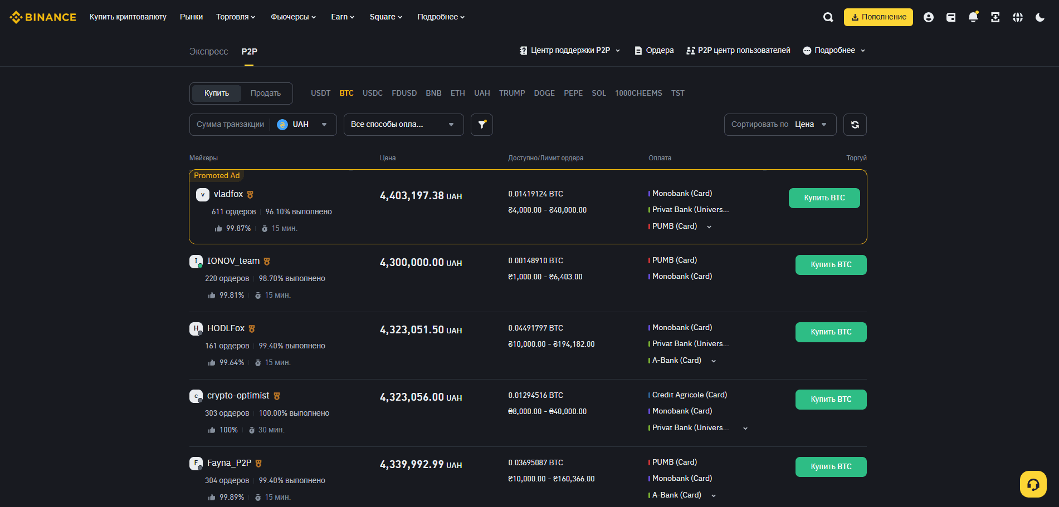Open Торговля menu
Viewport: 1059px width, 507px height.
236,17
